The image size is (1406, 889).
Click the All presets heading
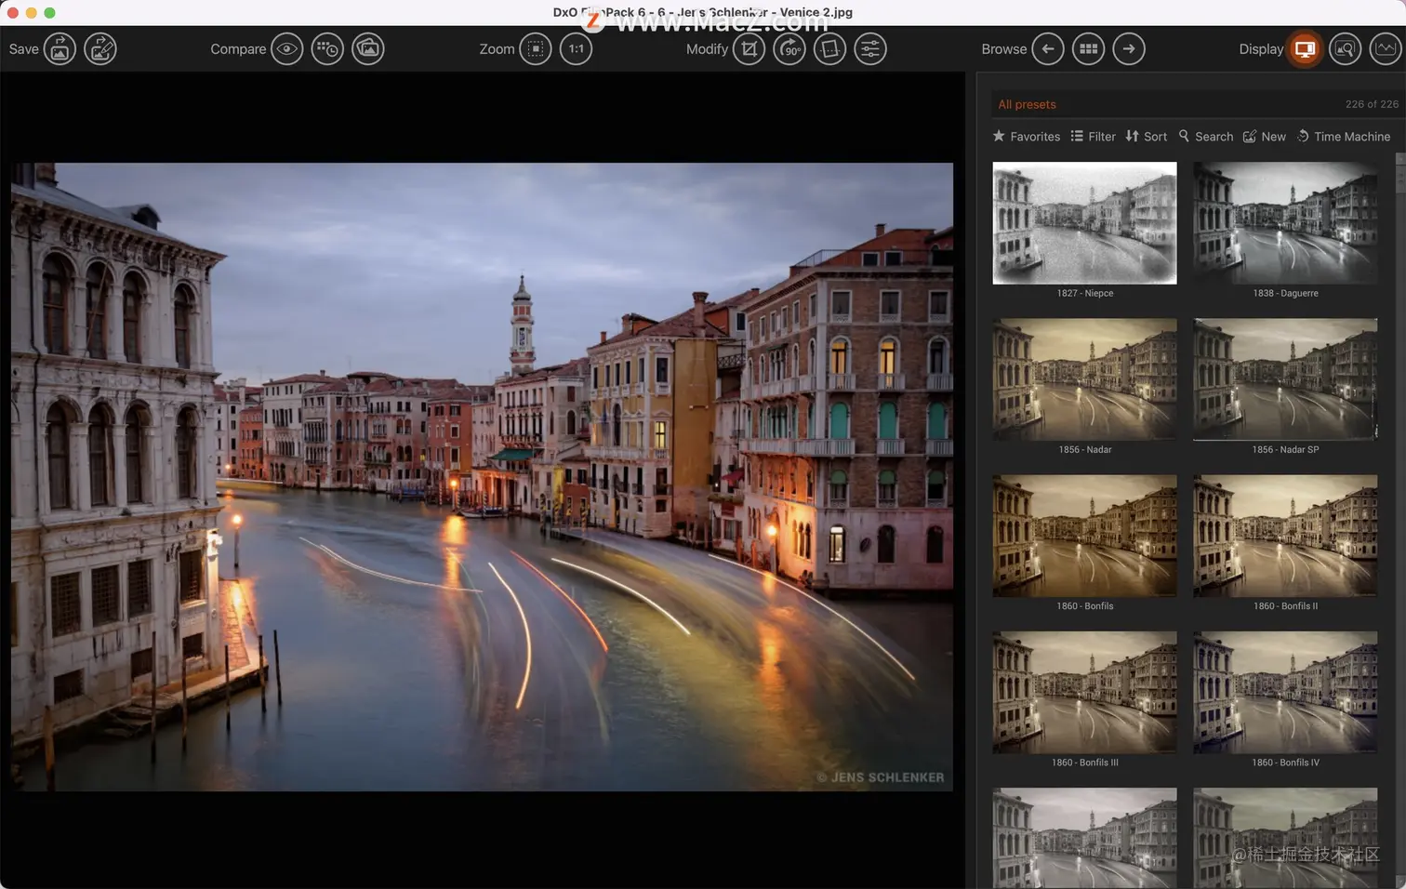tap(1027, 104)
